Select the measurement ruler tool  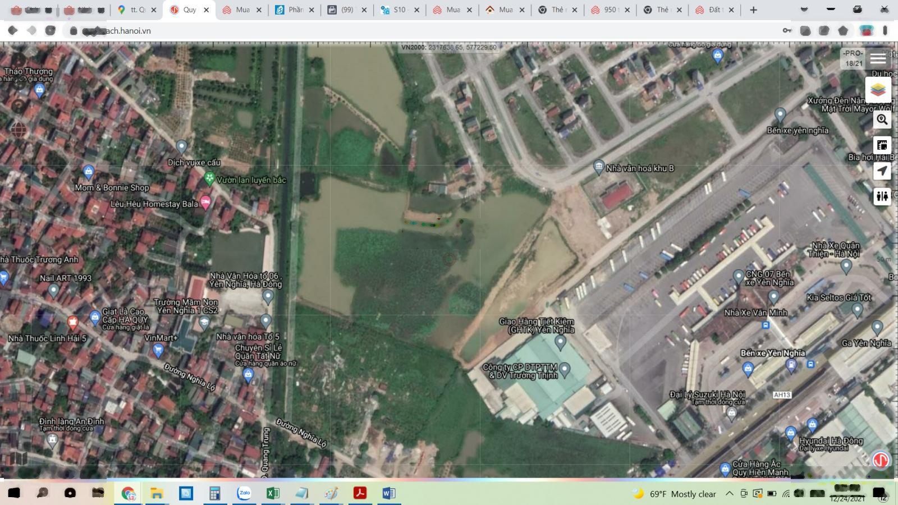(x=882, y=145)
